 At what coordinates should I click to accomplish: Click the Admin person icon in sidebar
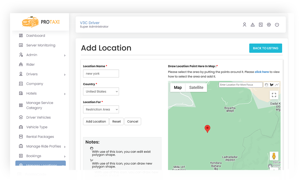point(21,55)
